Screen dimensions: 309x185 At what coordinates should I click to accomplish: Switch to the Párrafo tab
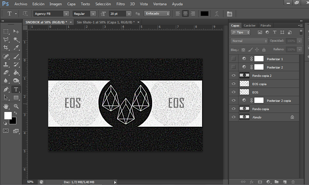[x=266, y=25]
